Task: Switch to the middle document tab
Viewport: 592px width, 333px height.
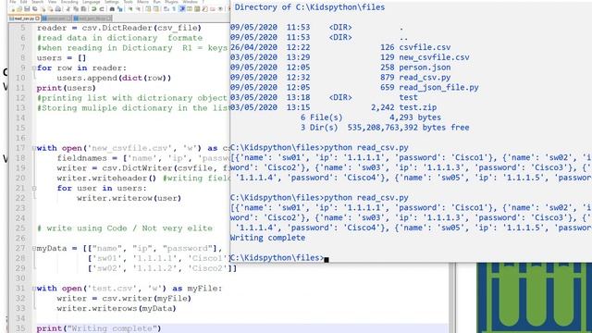Action: click(x=56, y=18)
